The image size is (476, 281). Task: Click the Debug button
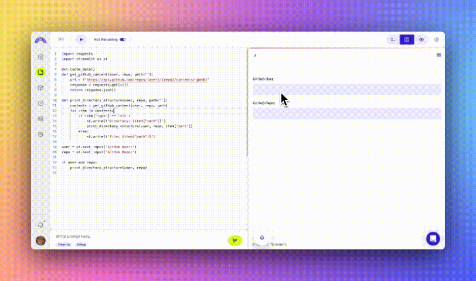(x=81, y=244)
